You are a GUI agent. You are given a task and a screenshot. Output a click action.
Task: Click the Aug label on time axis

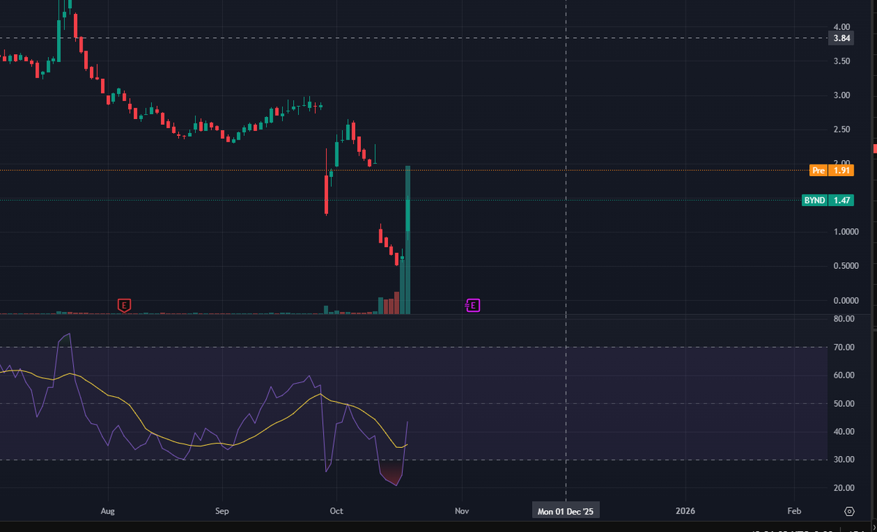[x=108, y=511]
